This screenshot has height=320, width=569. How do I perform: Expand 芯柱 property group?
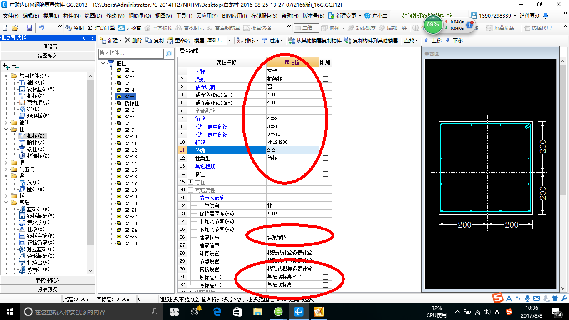click(x=191, y=182)
